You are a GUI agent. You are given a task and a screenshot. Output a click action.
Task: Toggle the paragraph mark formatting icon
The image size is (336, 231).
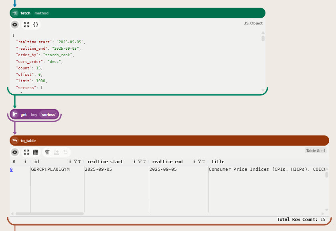[47, 152]
